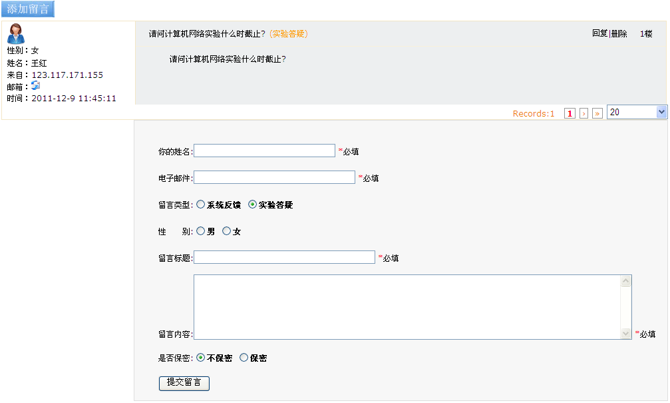Click the 删除 delete link

point(619,33)
